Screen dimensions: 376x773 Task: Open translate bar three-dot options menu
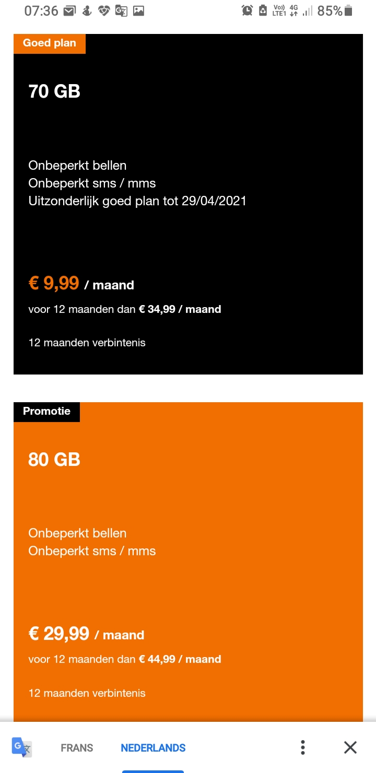[x=303, y=747]
